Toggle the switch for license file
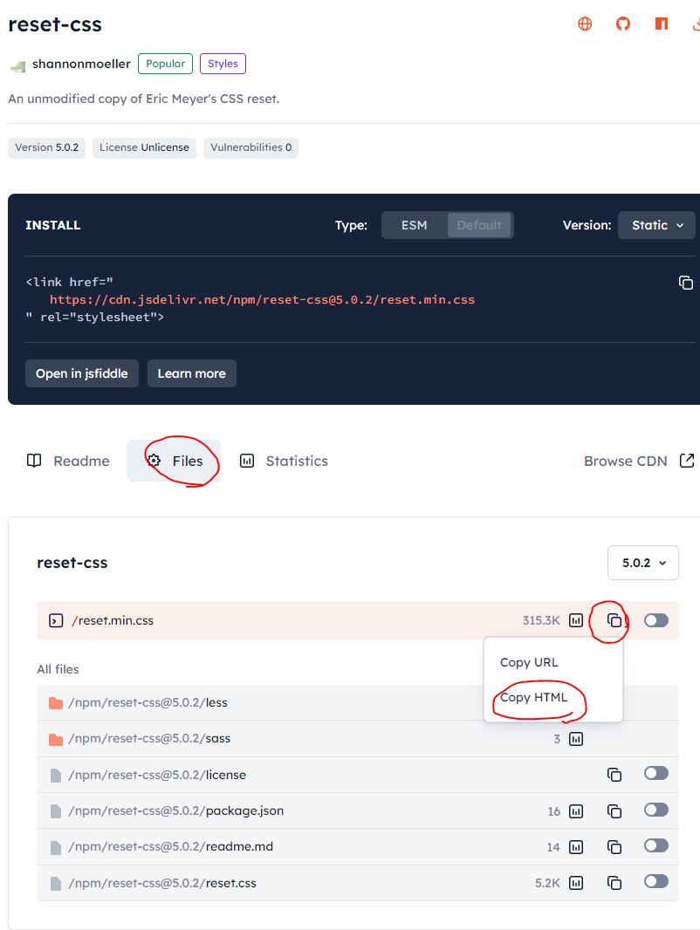 tap(656, 774)
